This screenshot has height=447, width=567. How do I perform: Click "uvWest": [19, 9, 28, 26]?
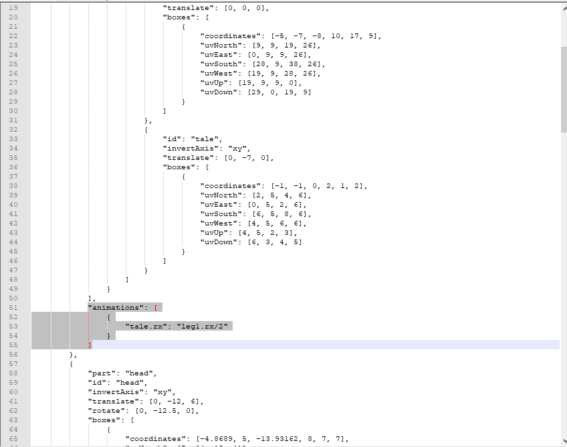[x=260, y=74]
